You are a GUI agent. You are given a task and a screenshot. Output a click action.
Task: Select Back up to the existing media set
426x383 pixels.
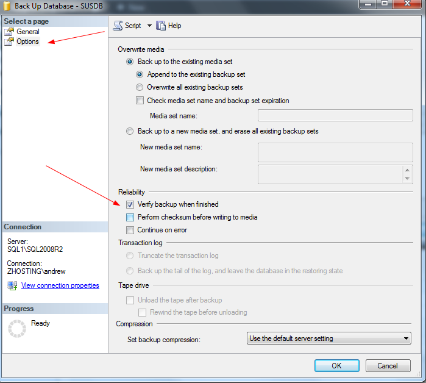click(130, 62)
